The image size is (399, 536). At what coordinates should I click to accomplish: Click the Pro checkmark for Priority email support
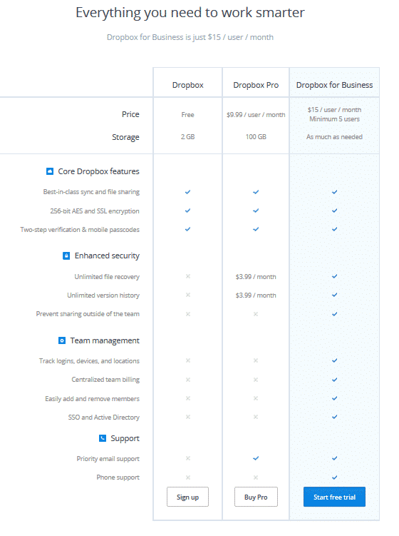(x=256, y=458)
